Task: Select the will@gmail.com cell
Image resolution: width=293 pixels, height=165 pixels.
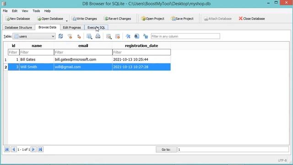Action: [x=83, y=67]
